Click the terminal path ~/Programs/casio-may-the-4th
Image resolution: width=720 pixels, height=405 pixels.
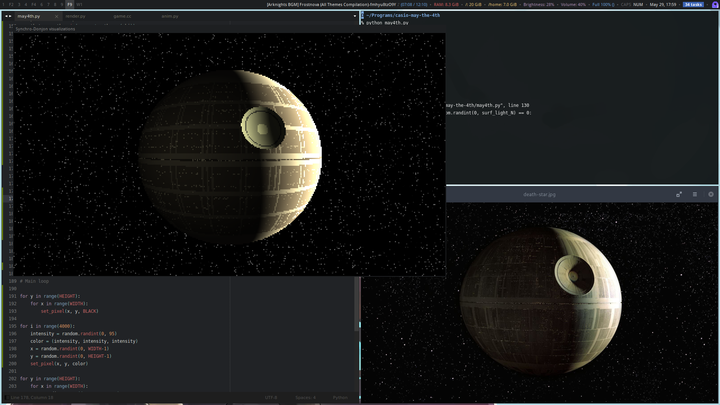click(403, 15)
